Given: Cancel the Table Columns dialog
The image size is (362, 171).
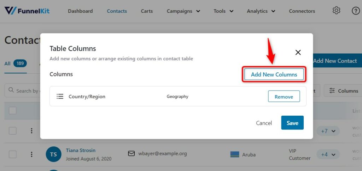Looking at the screenshot, I should pyautogui.click(x=264, y=123).
